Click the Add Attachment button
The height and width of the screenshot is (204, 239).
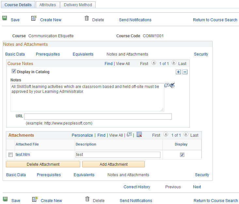[x=113, y=164]
